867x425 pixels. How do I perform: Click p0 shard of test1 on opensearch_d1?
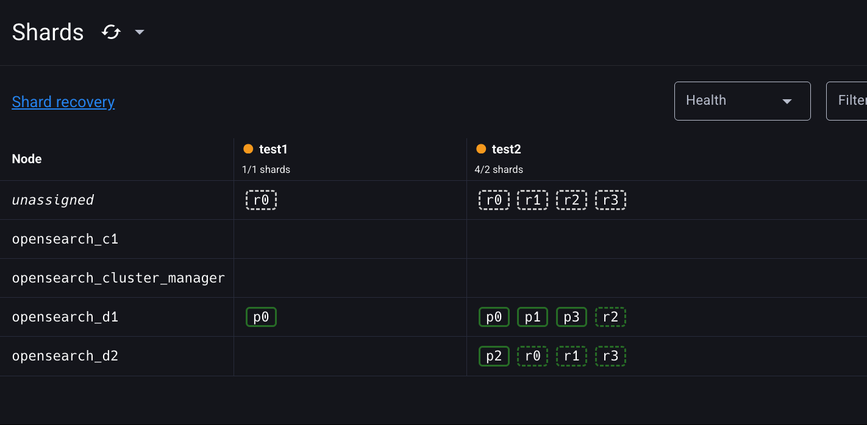tap(261, 317)
